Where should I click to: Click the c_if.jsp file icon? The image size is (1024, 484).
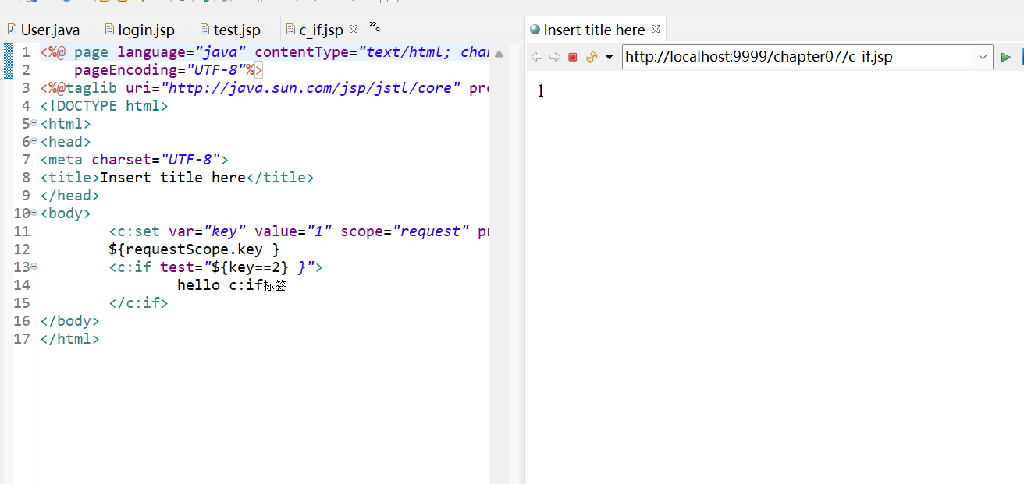point(291,30)
